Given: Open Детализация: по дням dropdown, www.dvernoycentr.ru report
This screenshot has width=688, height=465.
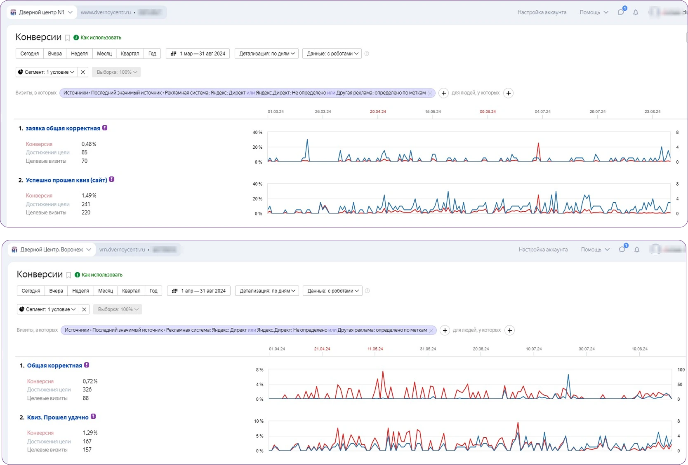Looking at the screenshot, I should (x=267, y=54).
